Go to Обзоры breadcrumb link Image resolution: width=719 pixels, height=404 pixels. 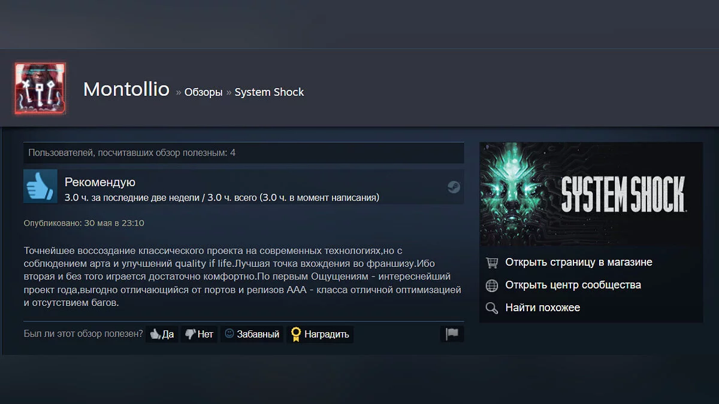203,92
